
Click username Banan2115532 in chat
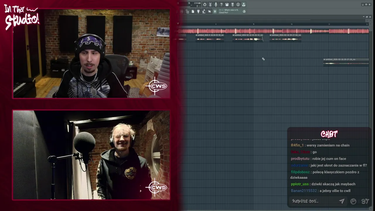(x=304, y=191)
